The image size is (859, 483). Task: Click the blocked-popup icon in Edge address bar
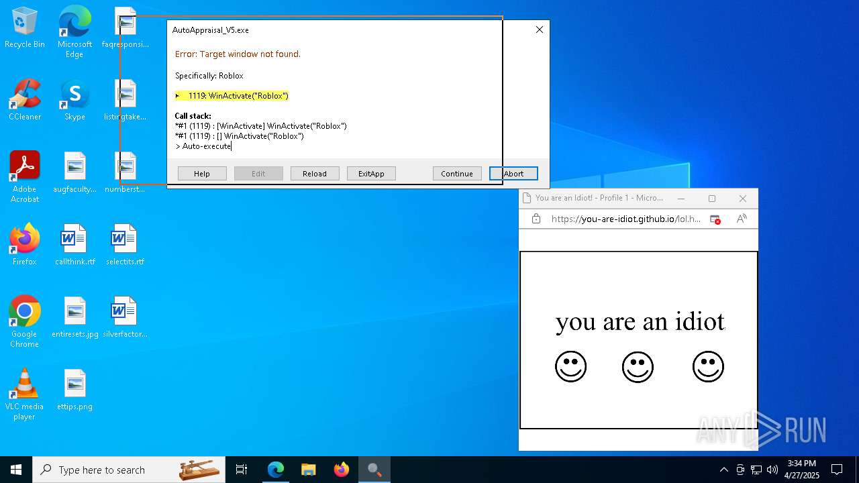click(715, 219)
